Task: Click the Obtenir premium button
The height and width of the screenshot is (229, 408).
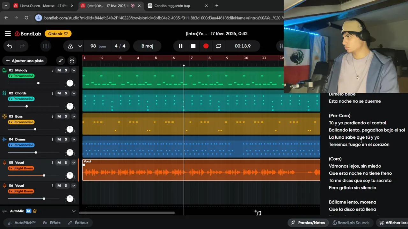Action: click(58, 34)
